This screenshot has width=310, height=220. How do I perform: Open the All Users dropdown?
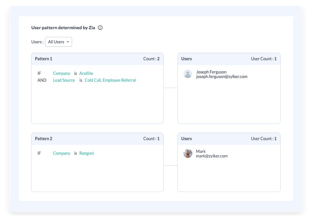[58, 42]
